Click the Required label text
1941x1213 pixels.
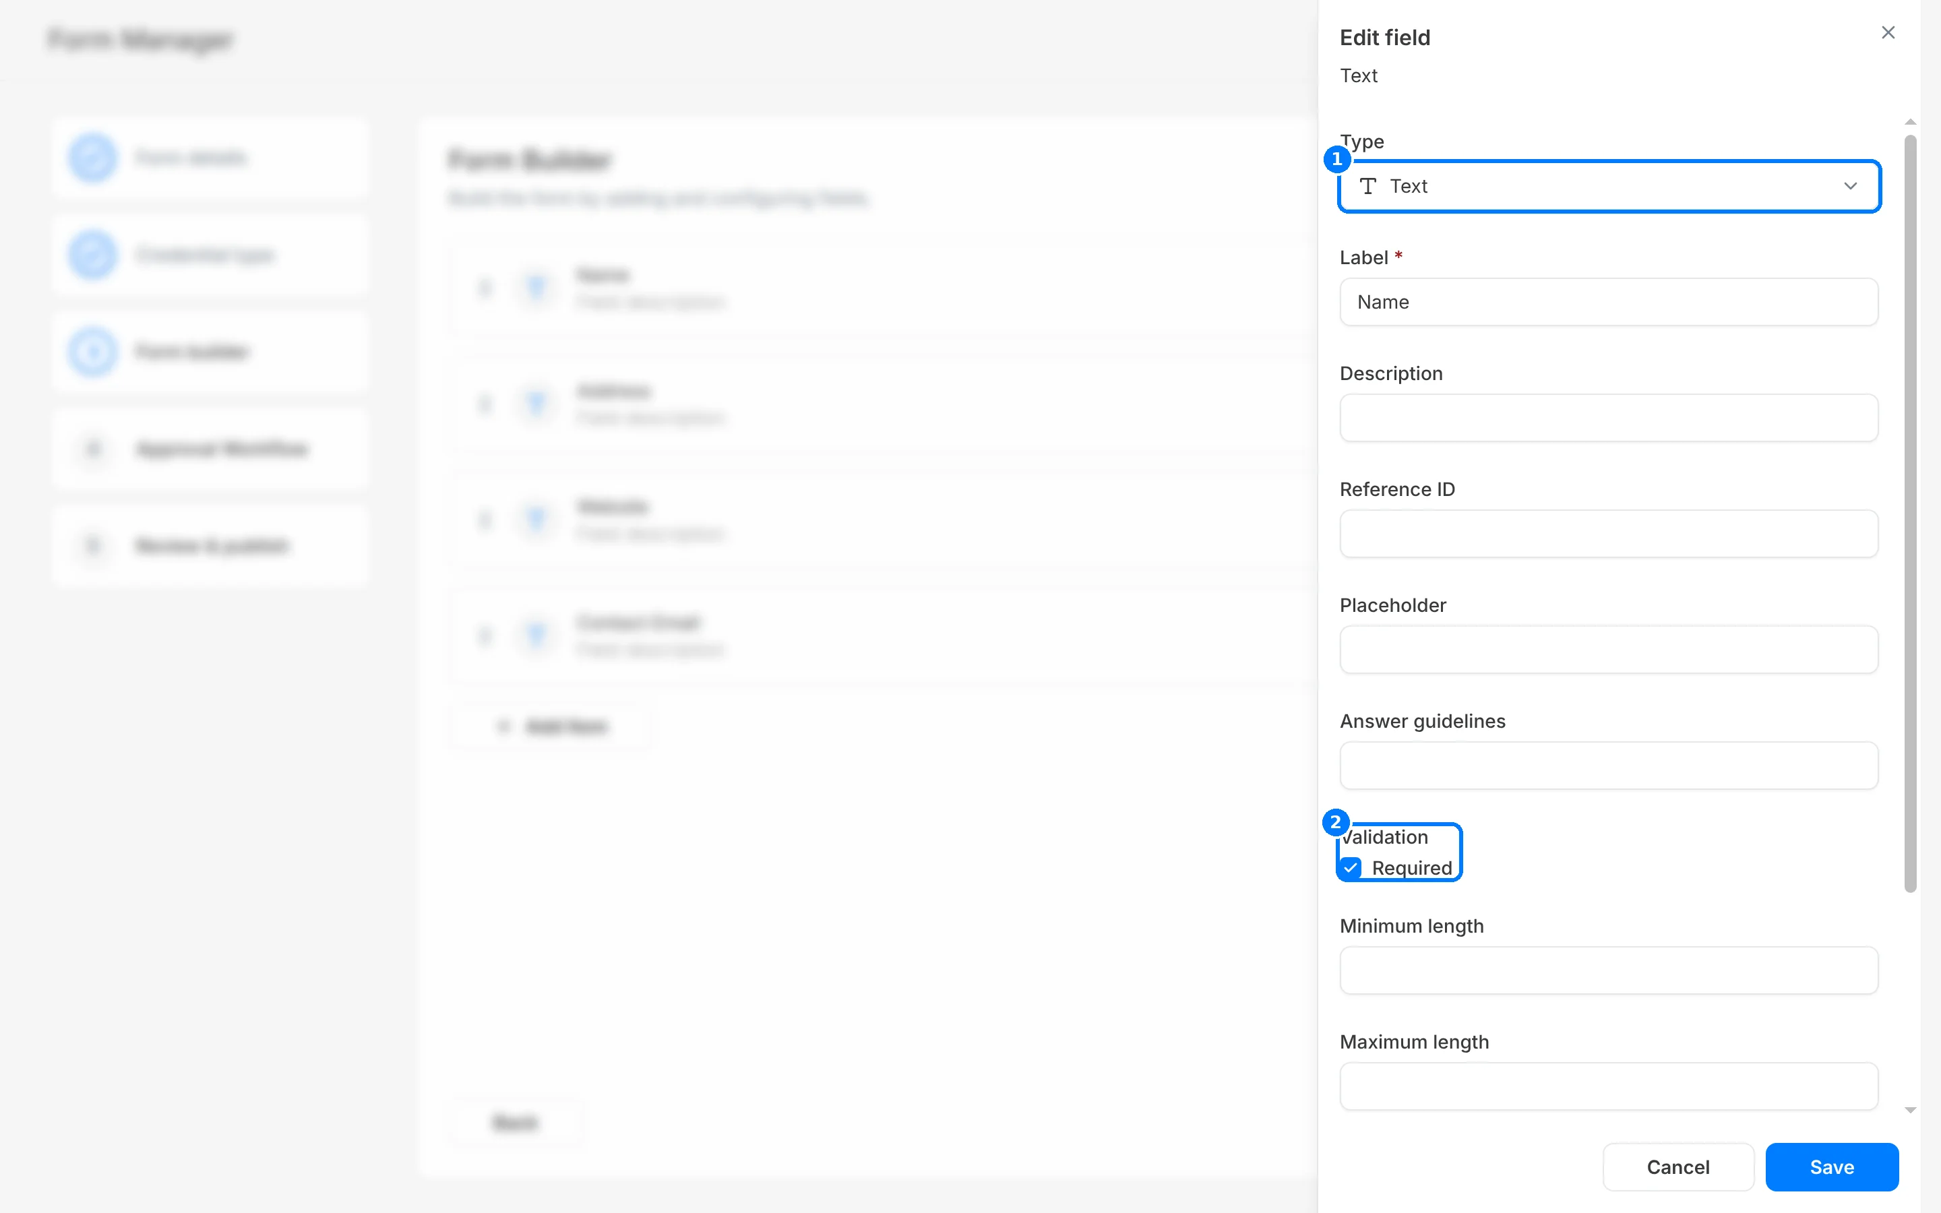click(1412, 868)
